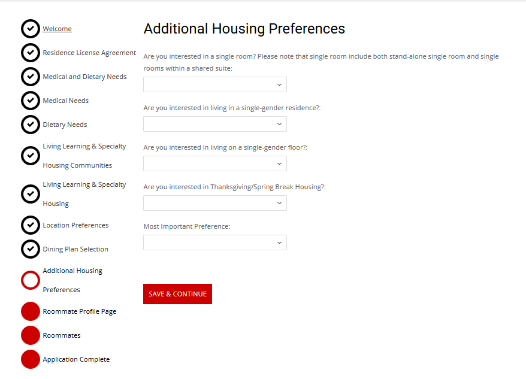The width and height of the screenshot is (526, 379).
Task: Navigate to Living Learning & Specialty Housing Communities
Action: 84,156
